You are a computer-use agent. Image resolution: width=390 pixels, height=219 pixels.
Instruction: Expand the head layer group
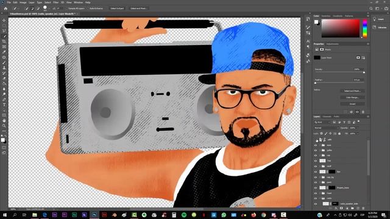pos(320,193)
